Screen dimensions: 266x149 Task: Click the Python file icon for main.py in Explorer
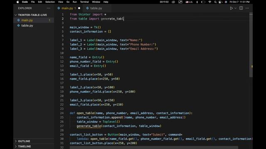pos(18,20)
